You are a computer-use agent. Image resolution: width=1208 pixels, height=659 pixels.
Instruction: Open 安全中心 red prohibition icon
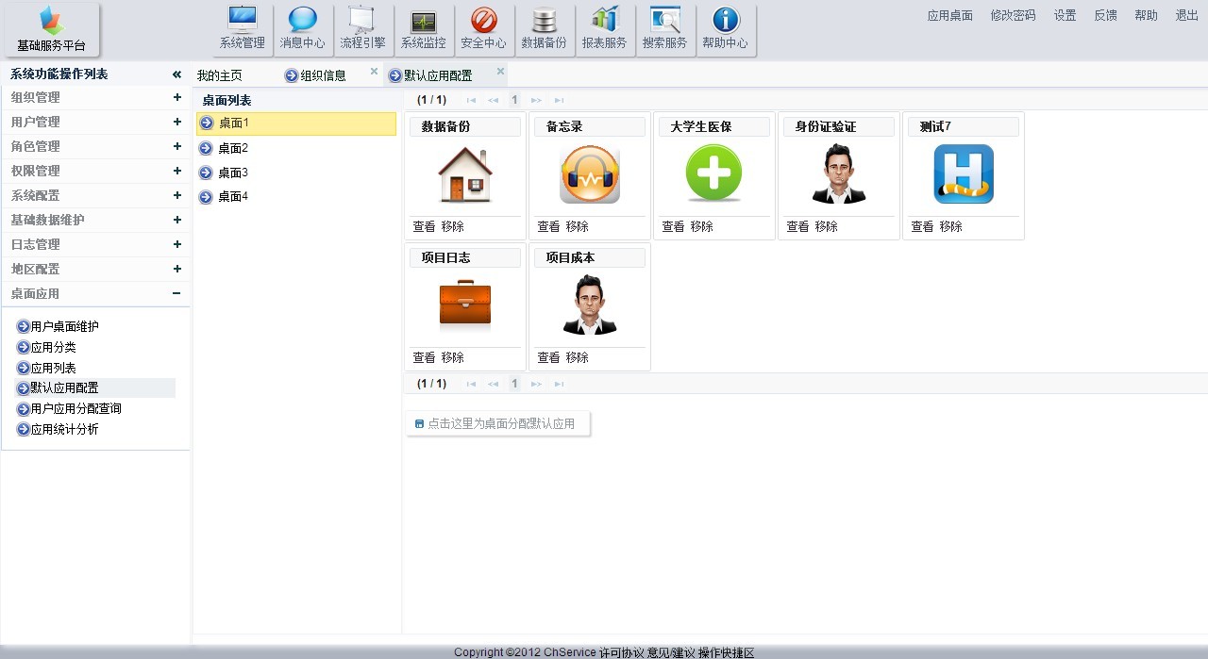point(484,21)
